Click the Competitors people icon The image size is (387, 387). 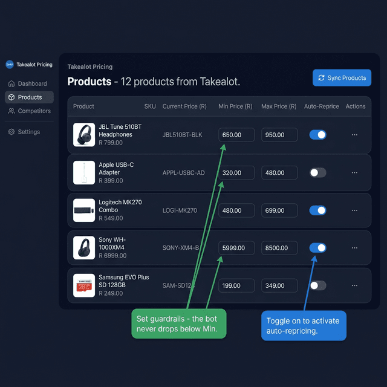(11, 111)
